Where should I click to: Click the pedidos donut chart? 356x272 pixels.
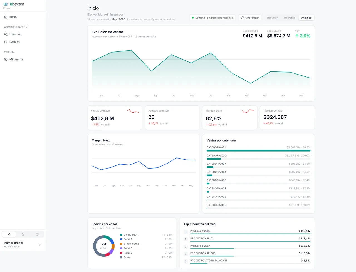click(x=104, y=246)
